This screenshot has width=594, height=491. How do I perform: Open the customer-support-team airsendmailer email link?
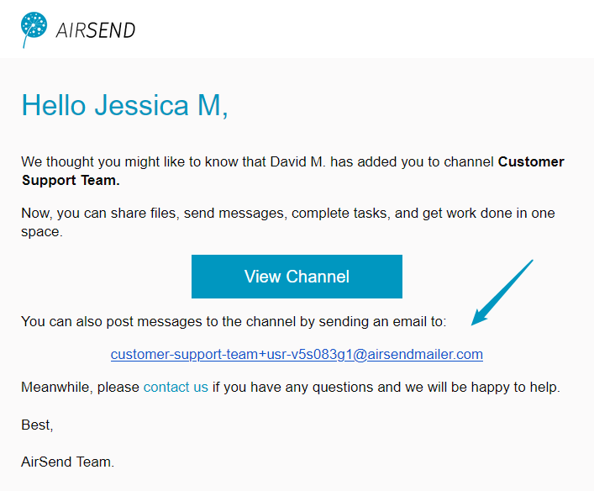(297, 354)
